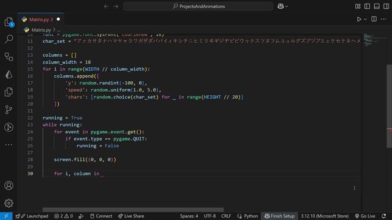Toggle the secondary side bar
Screen dimensions: 392x220
tap(386, 7)
